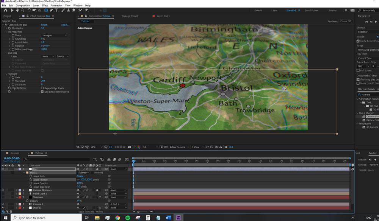The width and height of the screenshot is (379, 221).
Task: Toggle the Inverted checkbox for Mask 1
Action: [92, 173]
